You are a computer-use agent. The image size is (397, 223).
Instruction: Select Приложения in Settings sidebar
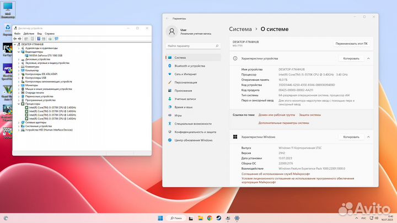(193, 90)
